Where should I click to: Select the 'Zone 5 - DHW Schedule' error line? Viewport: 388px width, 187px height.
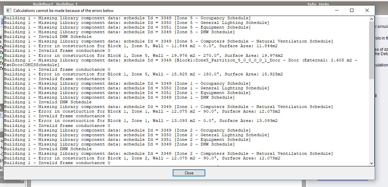[119, 32]
